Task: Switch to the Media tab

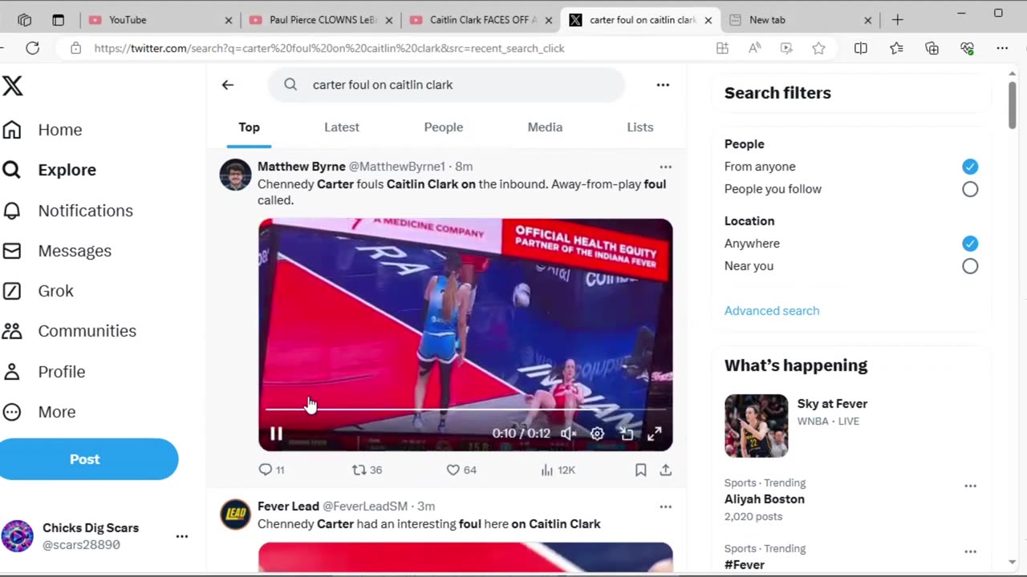Action: [x=545, y=127]
